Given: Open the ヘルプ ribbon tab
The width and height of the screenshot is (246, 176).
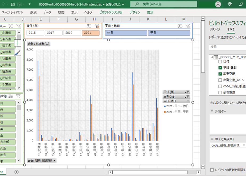Looking at the screenshot, I should point(88,12).
